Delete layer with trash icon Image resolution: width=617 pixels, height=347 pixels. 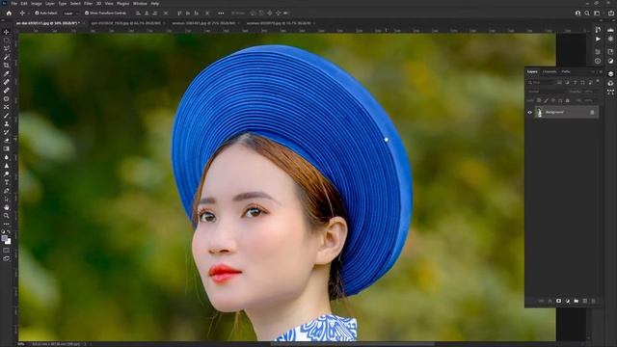pyautogui.click(x=594, y=301)
